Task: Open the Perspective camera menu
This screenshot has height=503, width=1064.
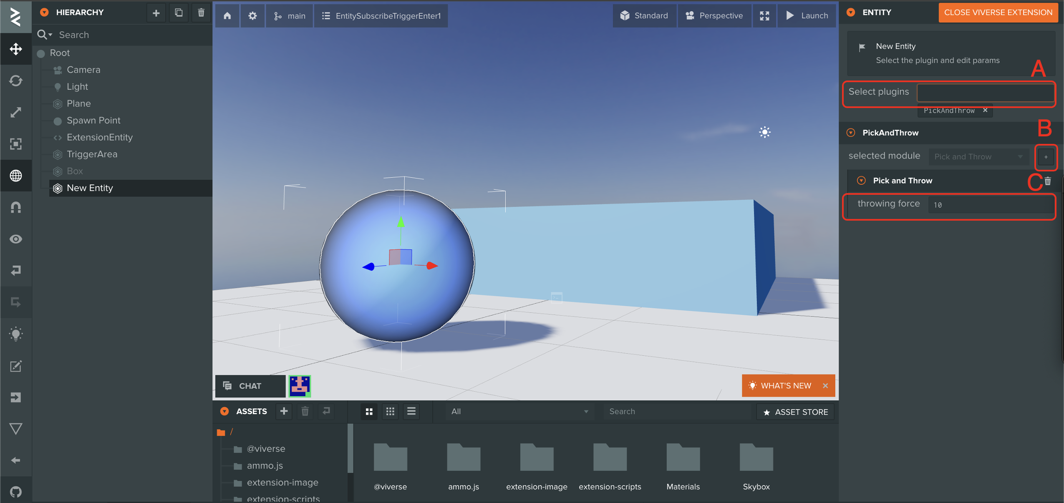Action: (x=714, y=16)
